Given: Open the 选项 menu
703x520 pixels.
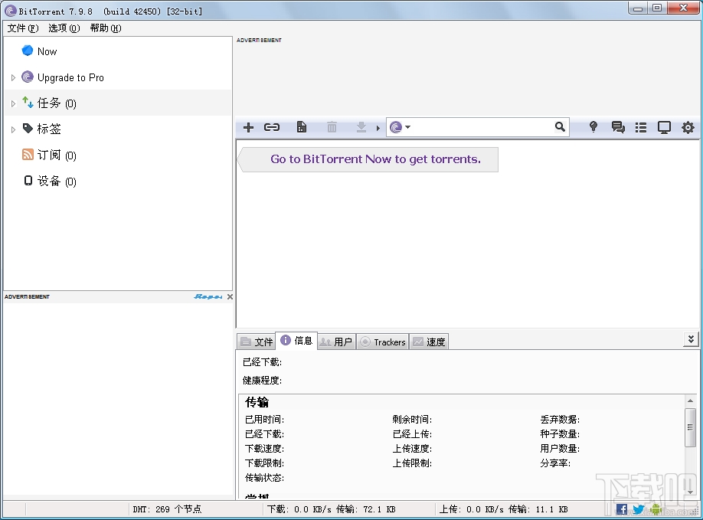Looking at the screenshot, I should click(x=64, y=28).
